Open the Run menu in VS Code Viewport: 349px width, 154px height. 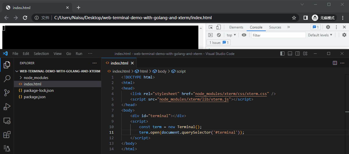pos(79,53)
